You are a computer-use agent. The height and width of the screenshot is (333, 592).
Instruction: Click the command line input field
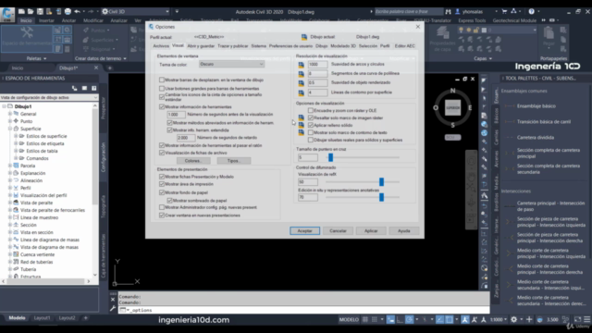click(x=304, y=310)
